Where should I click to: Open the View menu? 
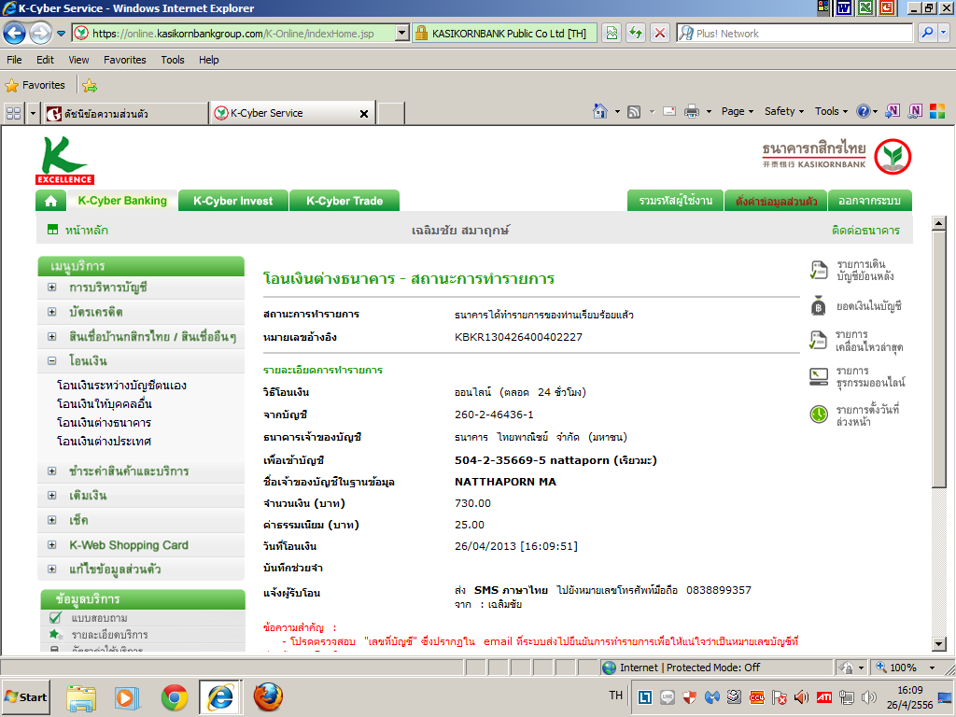pyautogui.click(x=78, y=60)
